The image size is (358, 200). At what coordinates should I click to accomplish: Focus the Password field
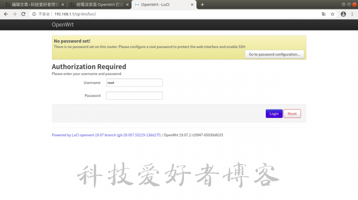coord(134,96)
